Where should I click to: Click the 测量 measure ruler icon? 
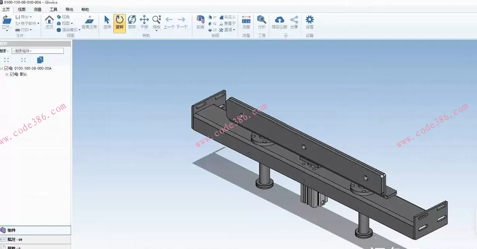coord(246,22)
